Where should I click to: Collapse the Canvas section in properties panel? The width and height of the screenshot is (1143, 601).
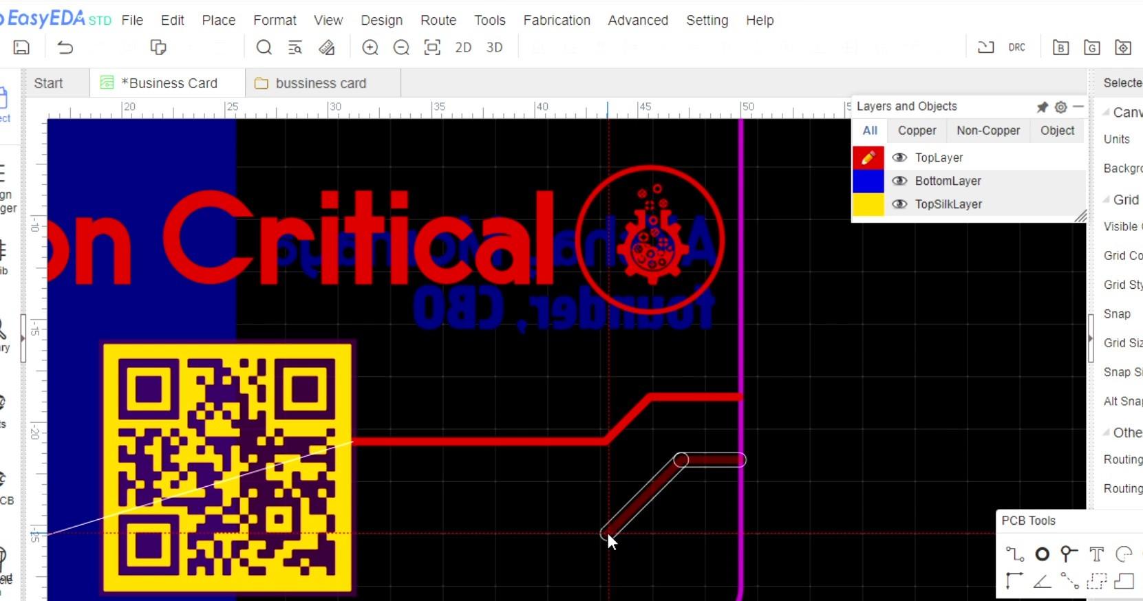pyautogui.click(x=1107, y=112)
